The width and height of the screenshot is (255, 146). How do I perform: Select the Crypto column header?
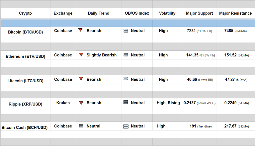26,14
